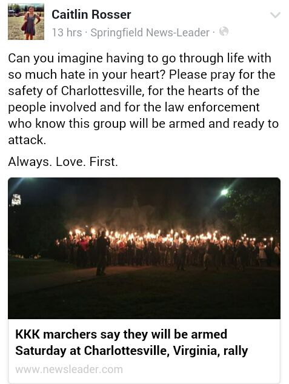Open the 'KKK marchers say' article headline
Screen dimensions: 289x384
pyautogui.click(x=131, y=342)
